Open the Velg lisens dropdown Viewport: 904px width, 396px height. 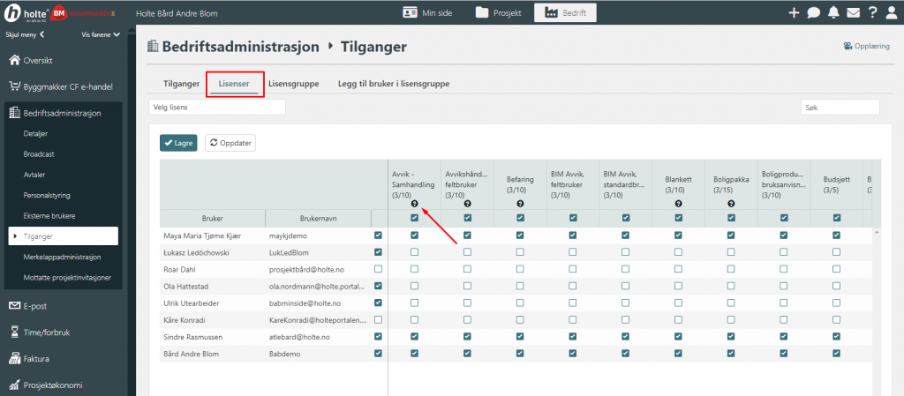coord(217,107)
